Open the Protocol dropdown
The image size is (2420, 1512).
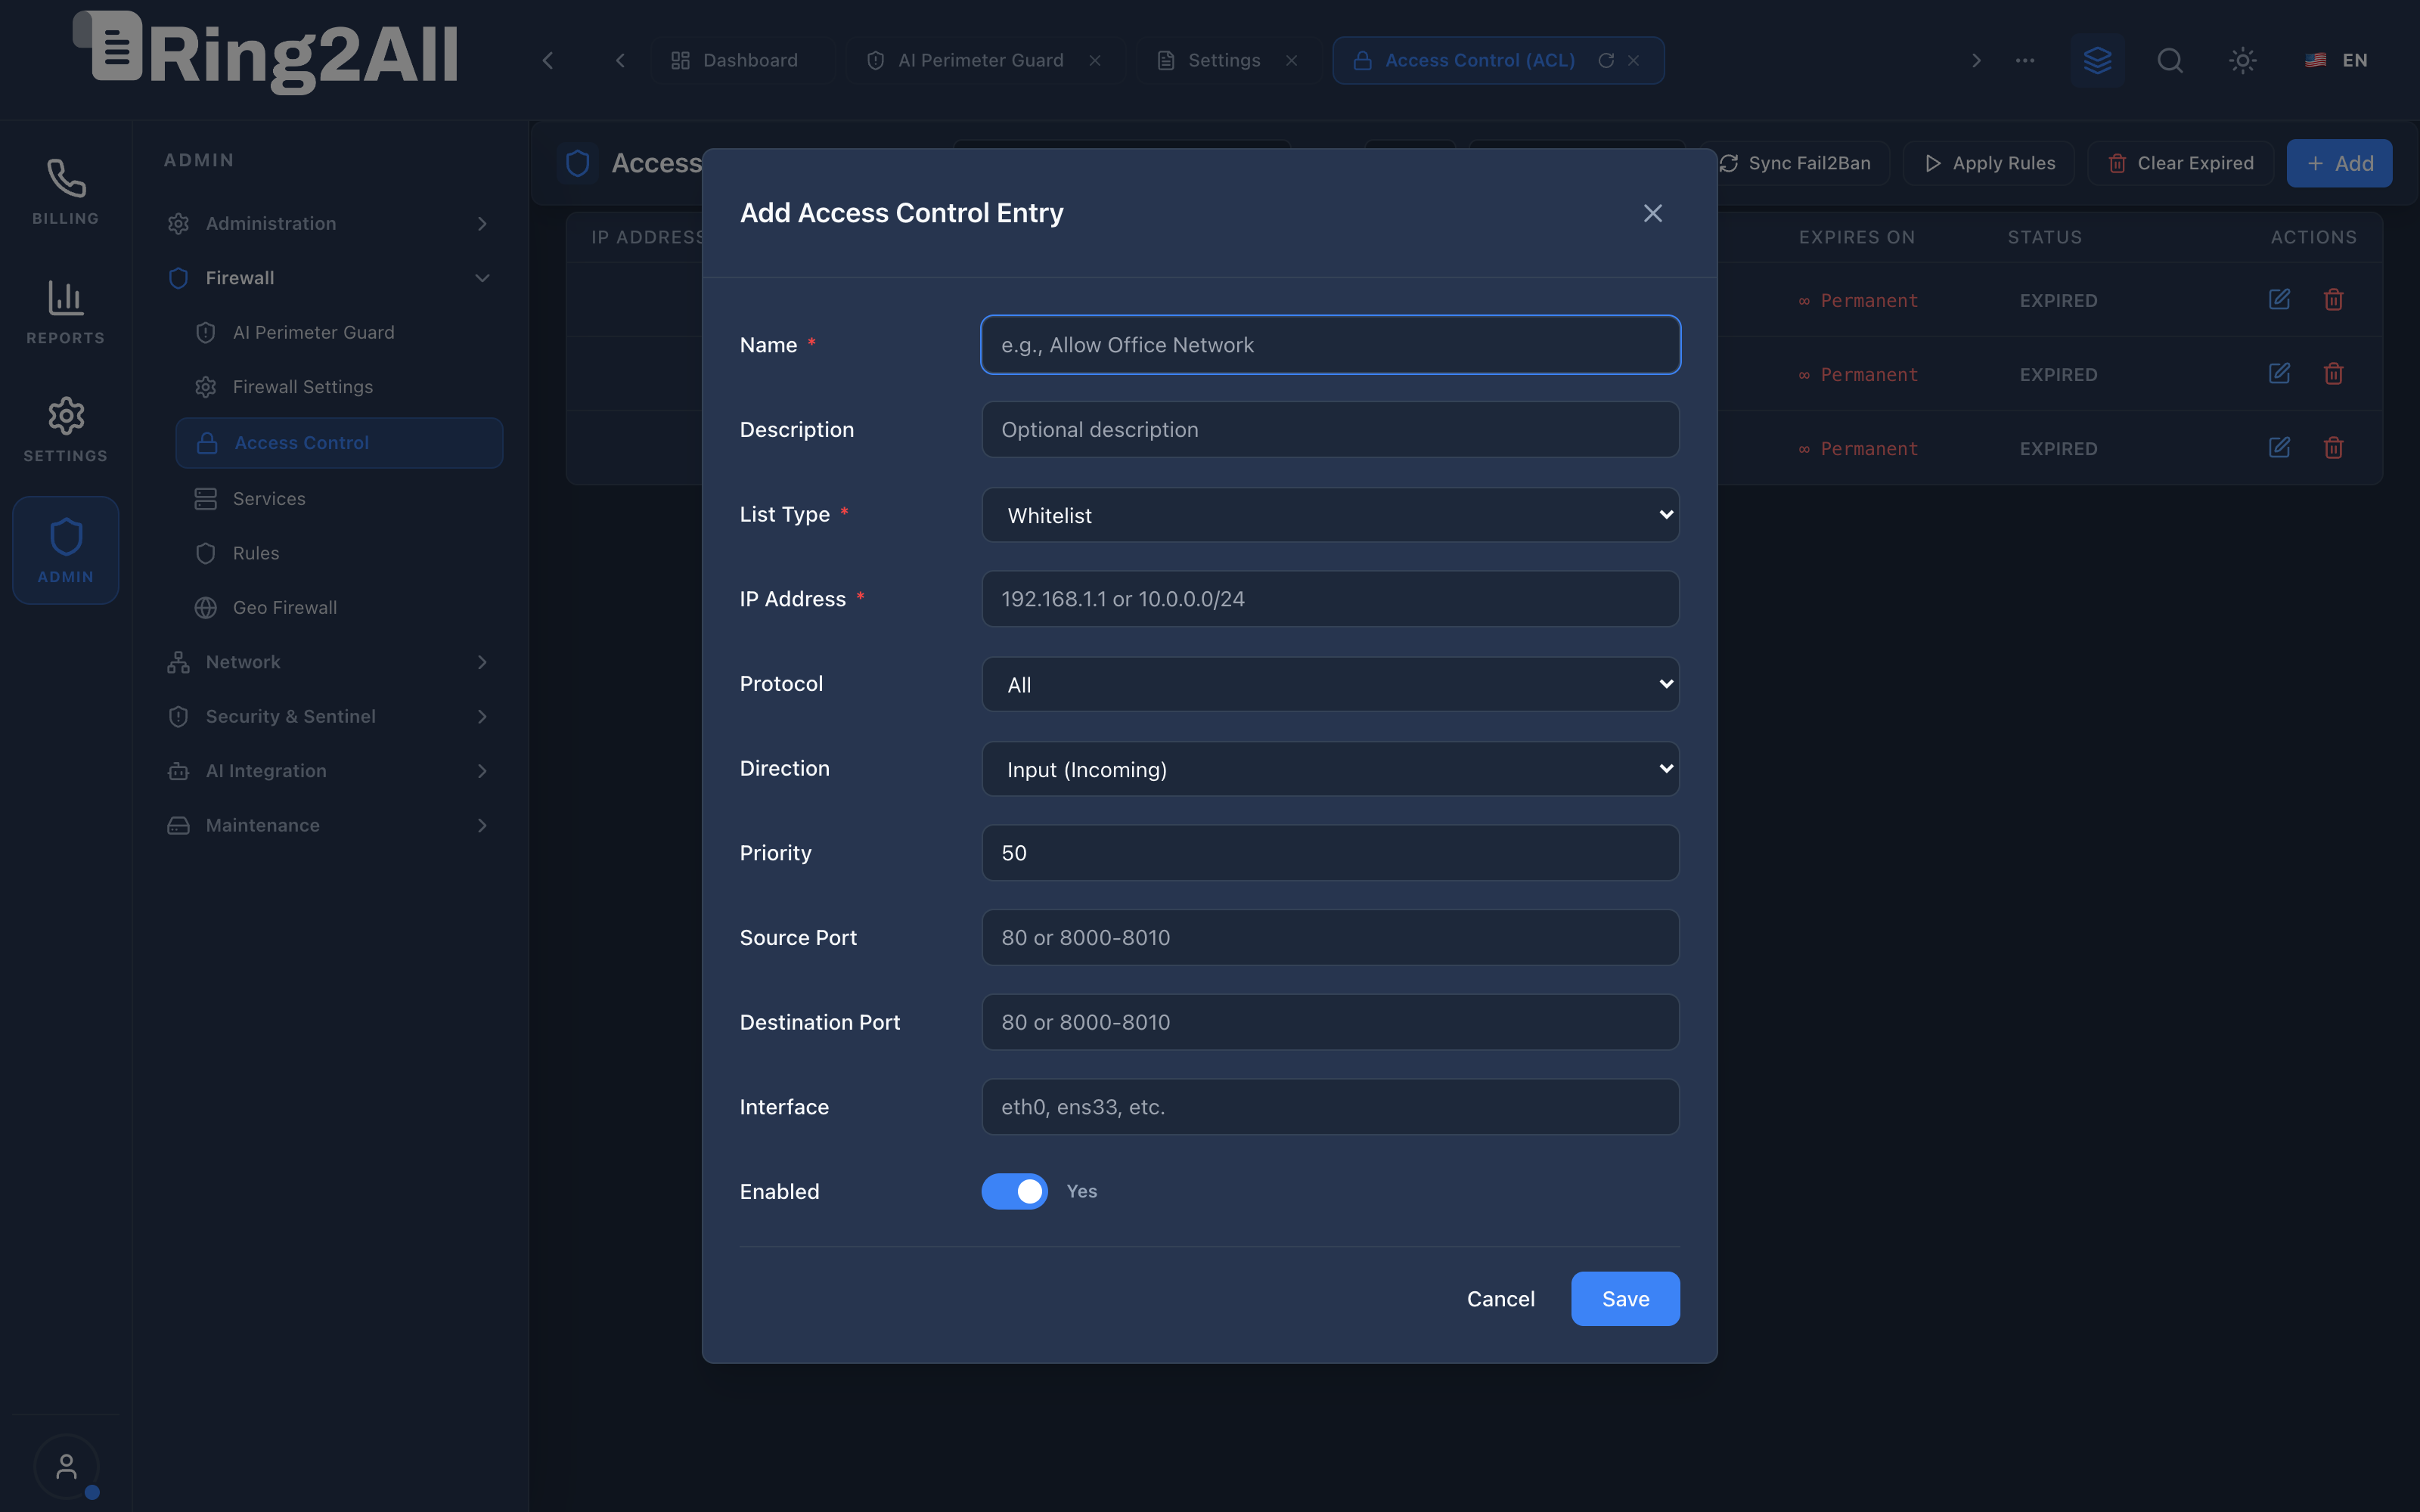click(x=1330, y=684)
